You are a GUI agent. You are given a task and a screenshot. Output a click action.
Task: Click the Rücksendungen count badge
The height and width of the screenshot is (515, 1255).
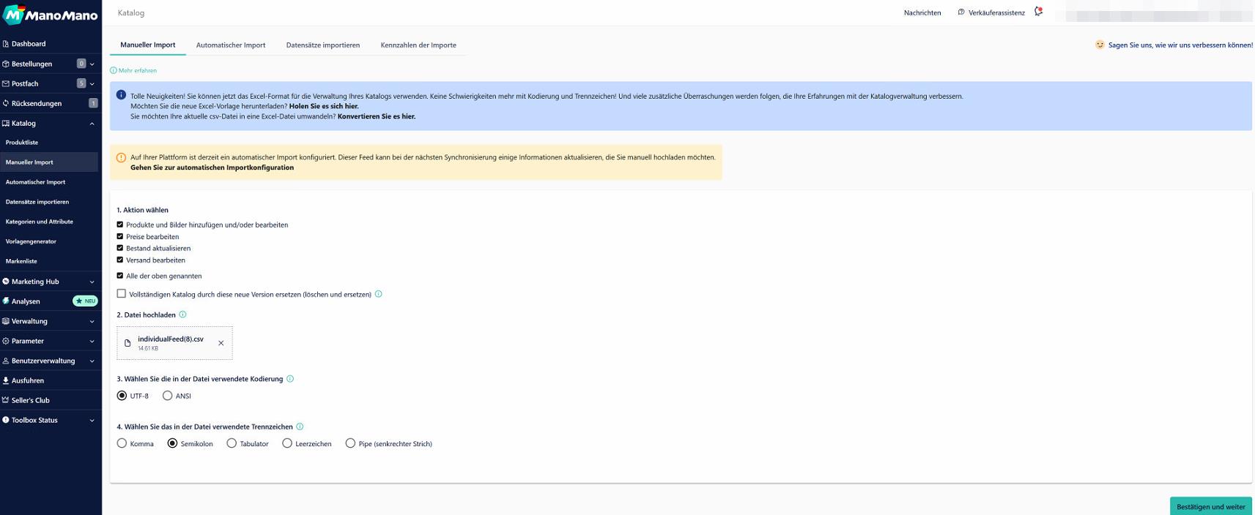pos(93,103)
